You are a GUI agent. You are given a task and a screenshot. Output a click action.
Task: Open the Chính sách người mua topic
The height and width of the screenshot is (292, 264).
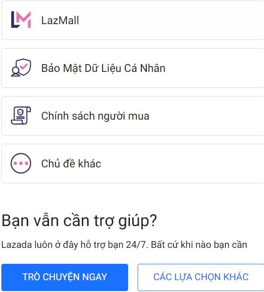(x=133, y=116)
